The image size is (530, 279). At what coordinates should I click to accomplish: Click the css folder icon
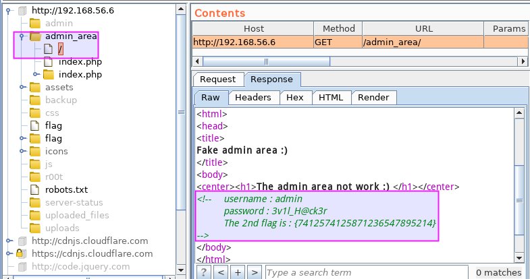[35, 113]
